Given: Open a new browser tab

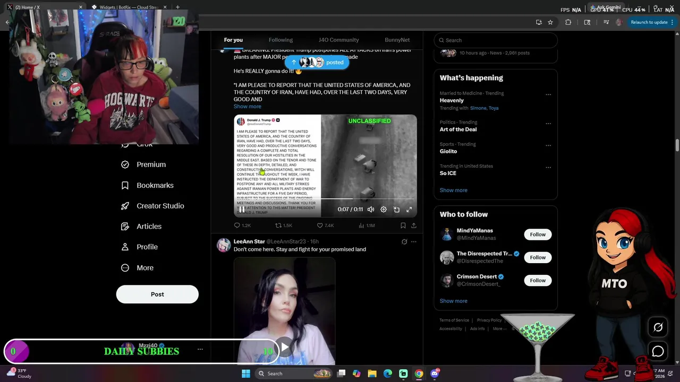Looking at the screenshot, I should pyautogui.click(x=177, y=7).
